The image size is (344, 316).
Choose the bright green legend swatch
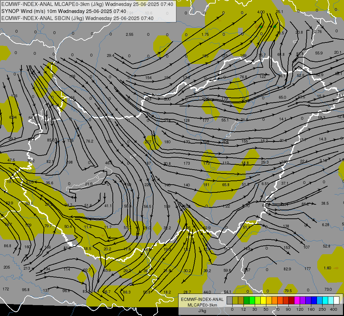pos(252,301)
